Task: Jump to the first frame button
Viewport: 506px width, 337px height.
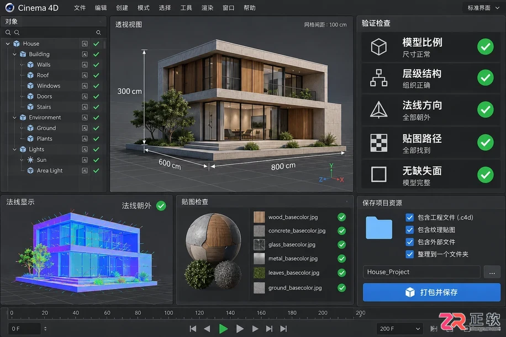Action: coord(193,329)
